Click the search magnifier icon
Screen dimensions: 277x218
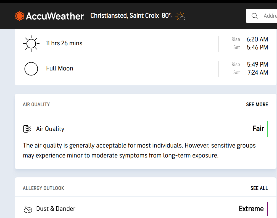255,16
